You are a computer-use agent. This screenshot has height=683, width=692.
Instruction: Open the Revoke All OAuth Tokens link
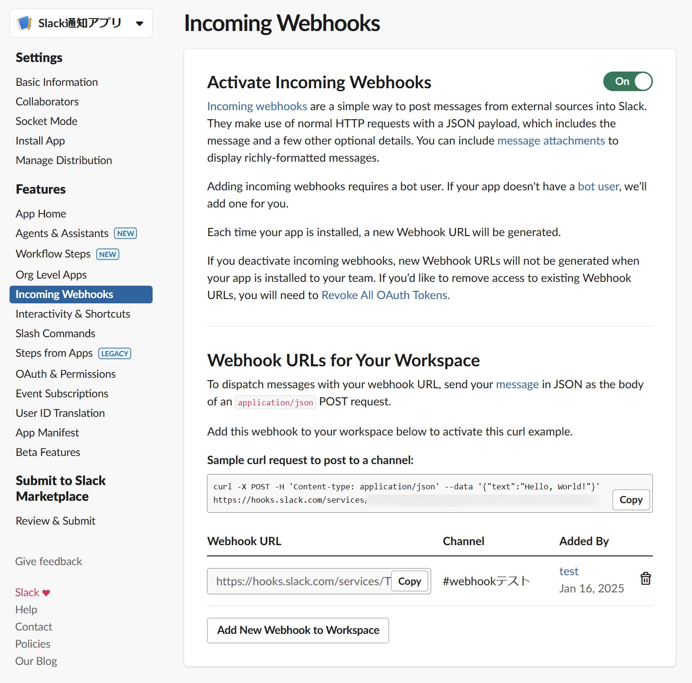[385, 295]
